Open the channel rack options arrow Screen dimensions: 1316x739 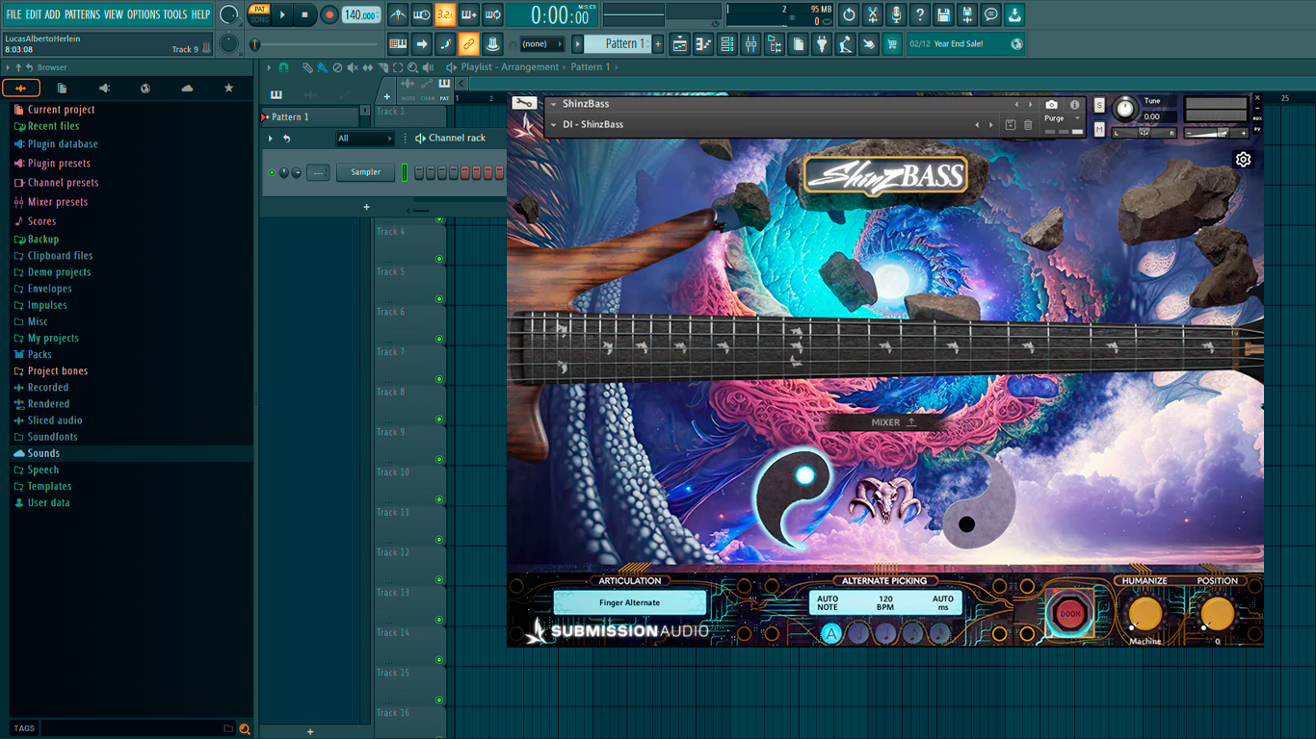click(x=271, y=139)
